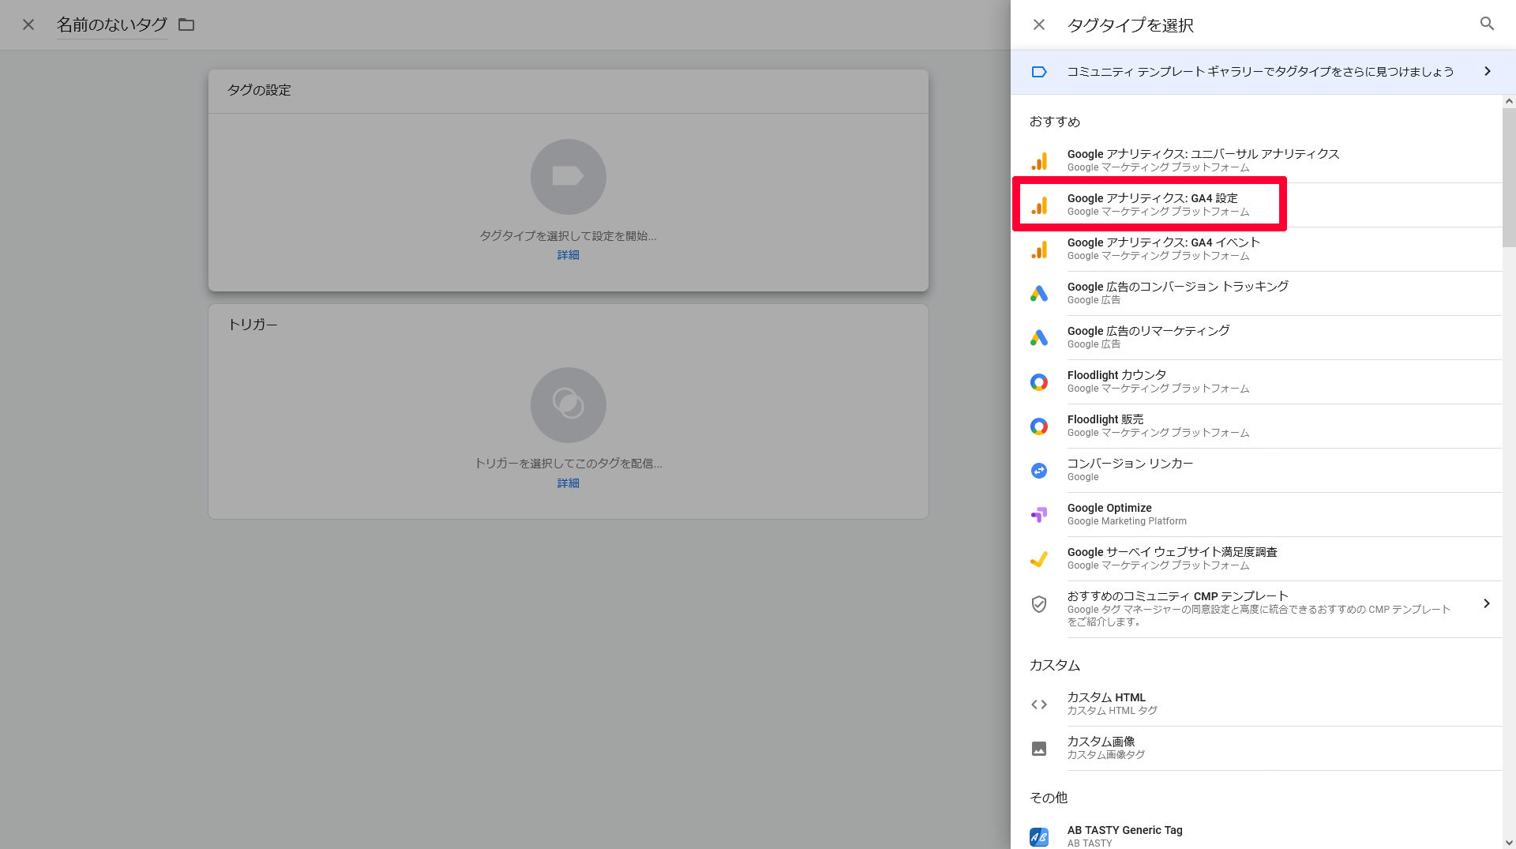Open search in tag type panel
The width and height of the screenshot is (1516, 849).
[1487, 24]
